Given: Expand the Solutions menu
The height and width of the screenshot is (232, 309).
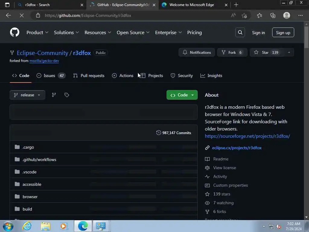Looking at the screenshot, I should 66,32.
